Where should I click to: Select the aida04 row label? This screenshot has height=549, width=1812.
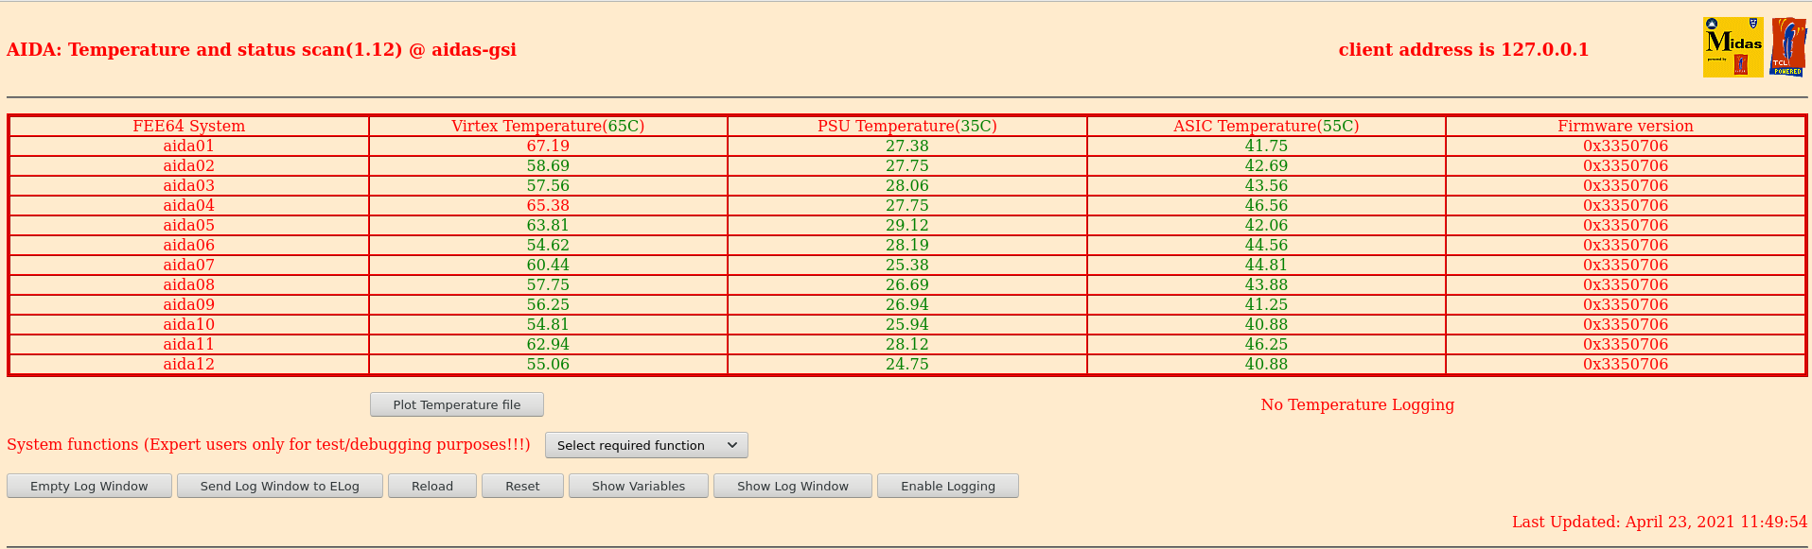pyautogui.click(x=189, y=205)
